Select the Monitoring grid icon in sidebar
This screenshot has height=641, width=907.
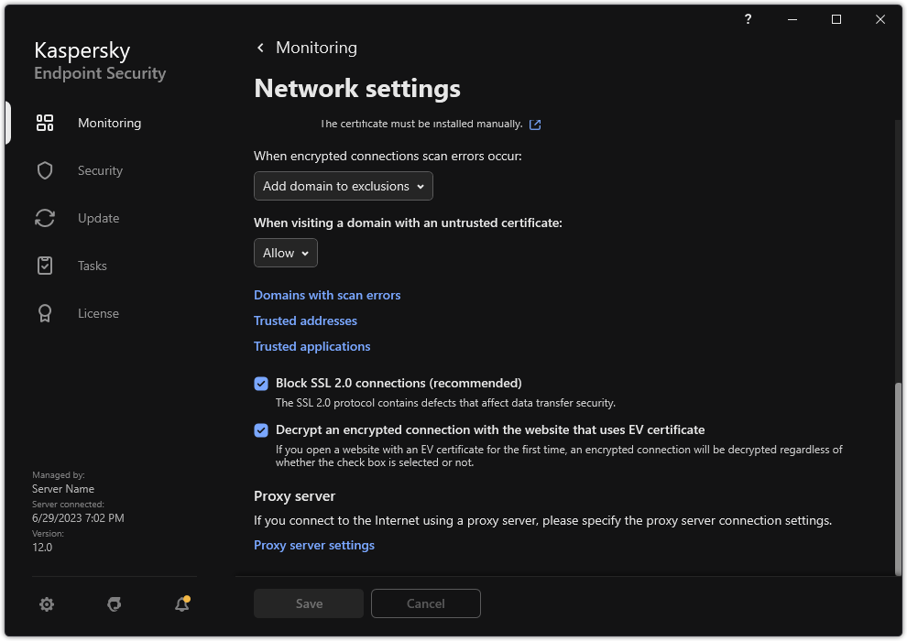point(45,122)
